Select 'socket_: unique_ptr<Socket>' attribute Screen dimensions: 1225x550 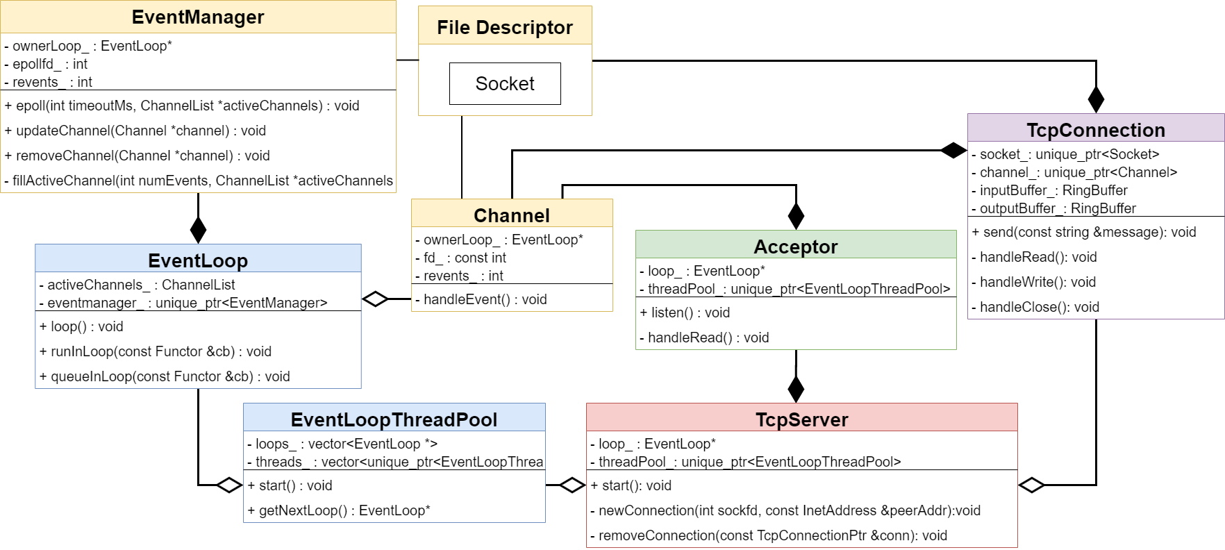(1065, 155)
